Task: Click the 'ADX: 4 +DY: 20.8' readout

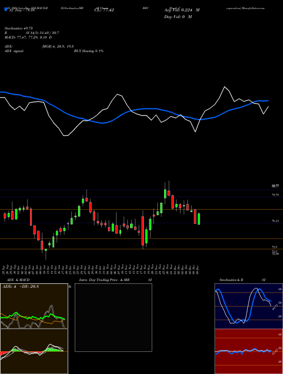Action: (20, 287)
